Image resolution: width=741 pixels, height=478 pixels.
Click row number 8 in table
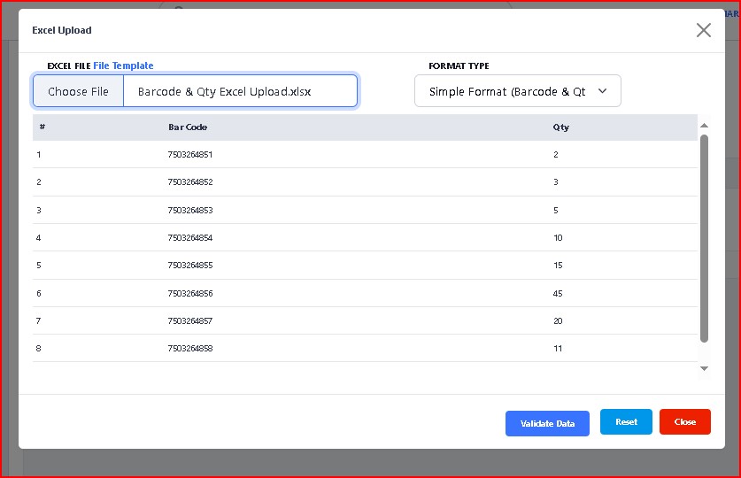click(38, 349)
